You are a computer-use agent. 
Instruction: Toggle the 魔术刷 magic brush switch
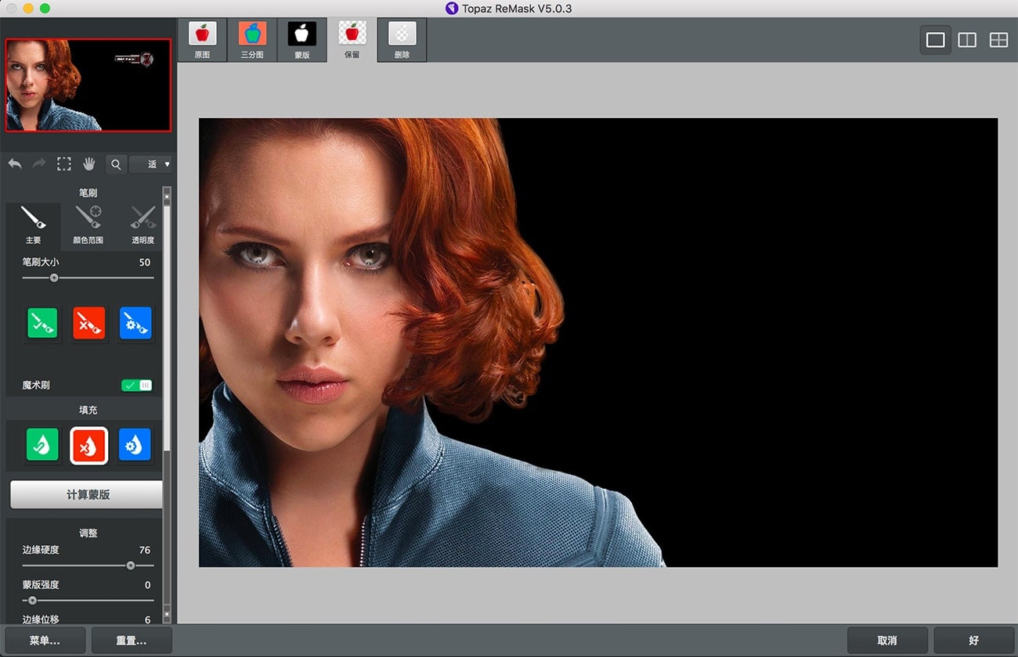pyautogui.click(x=137, y=385)
